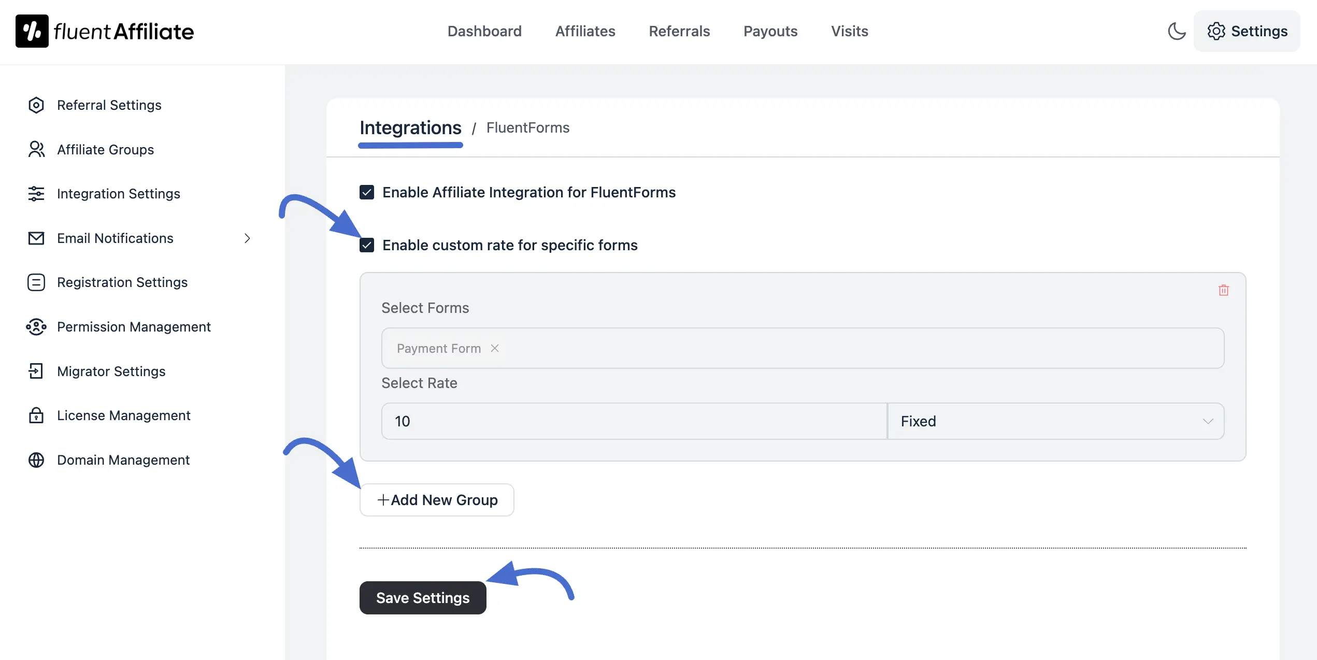Remove the Payment Form tag
1317x660 pixels.
coord(494,348)
